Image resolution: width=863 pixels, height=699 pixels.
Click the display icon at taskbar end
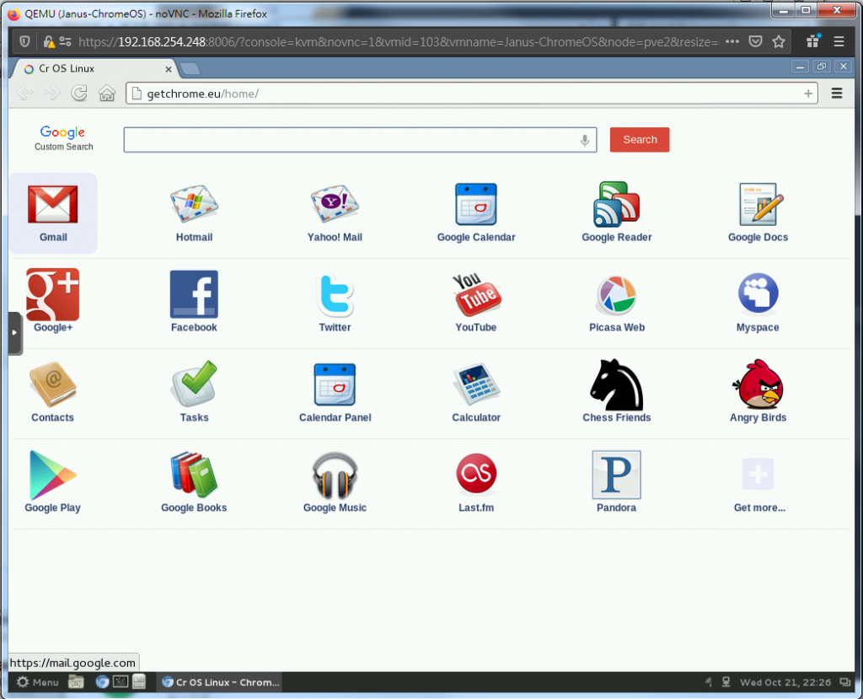coord(844,682)
